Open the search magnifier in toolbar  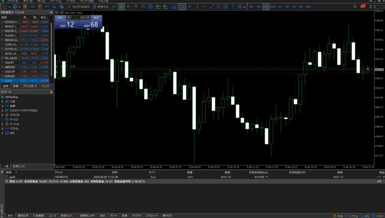(355, 7)
